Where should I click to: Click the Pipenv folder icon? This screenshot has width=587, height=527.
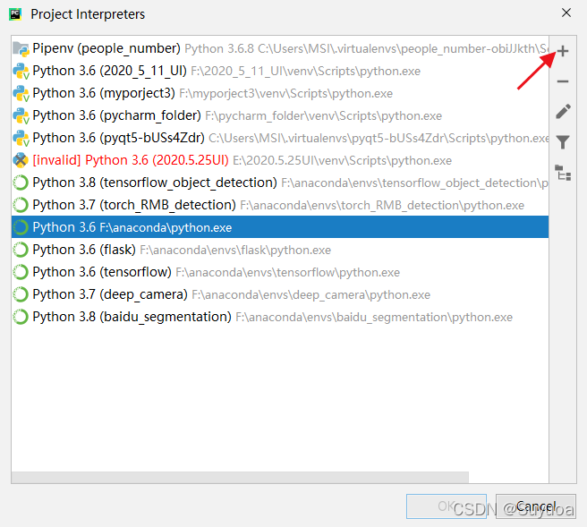click(x=21, y=48)
